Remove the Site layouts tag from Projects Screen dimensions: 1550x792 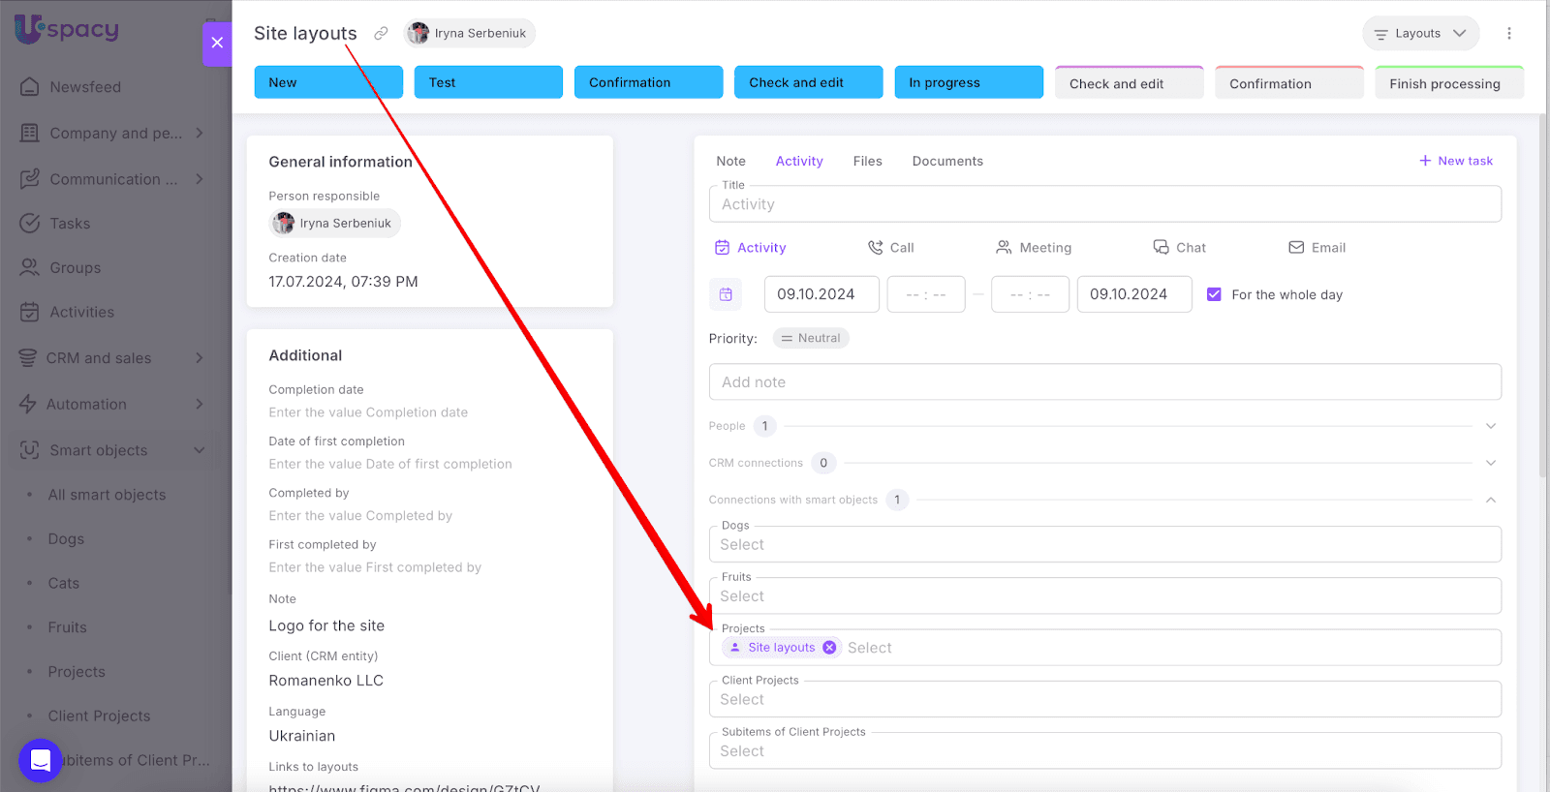(829, 648)
